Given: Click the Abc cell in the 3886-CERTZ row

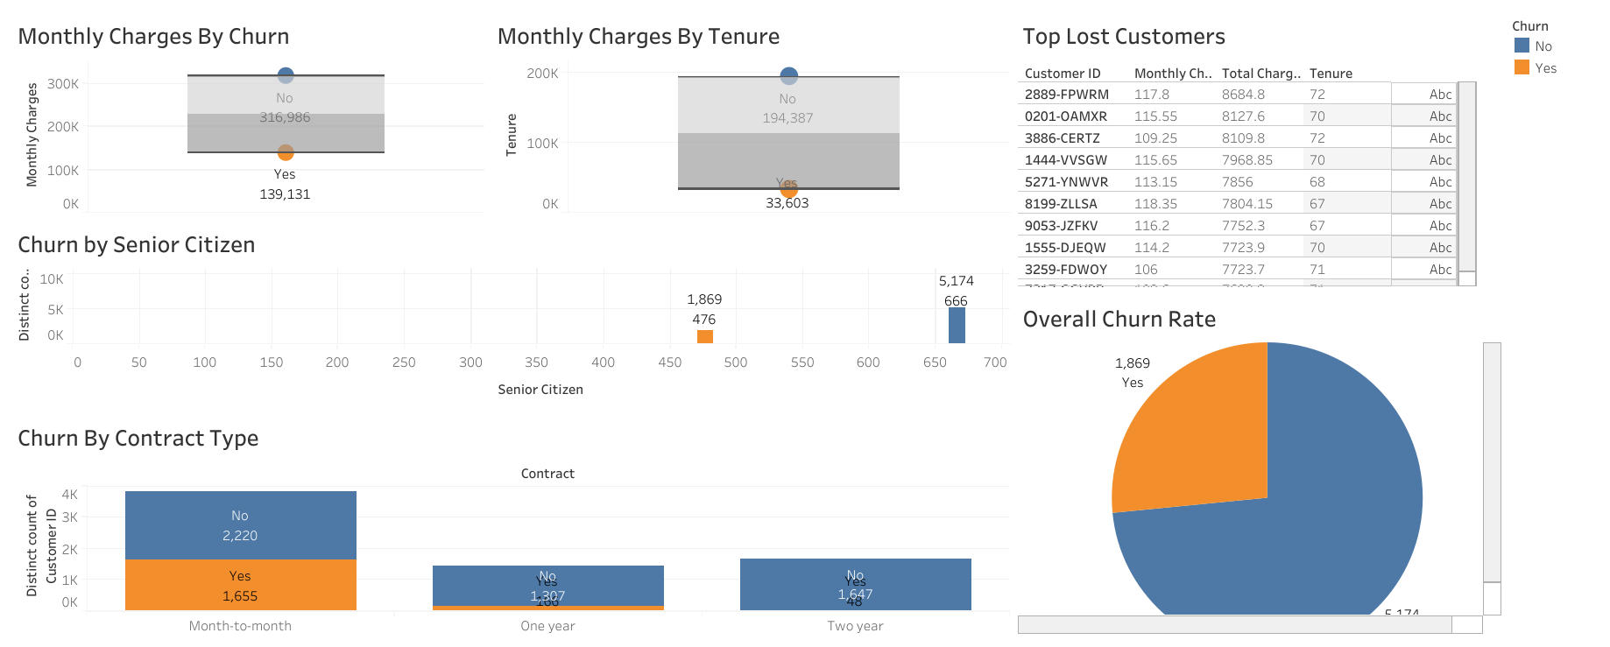Looking at the screenshot, I should click(1440, 138).
